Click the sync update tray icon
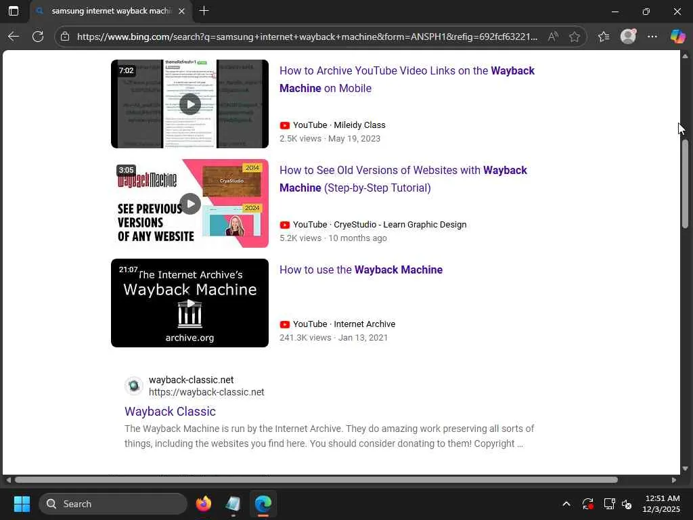The image size is (693, 520). 588,504
